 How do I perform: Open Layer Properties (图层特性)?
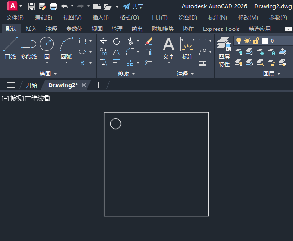[x=224, y=52]
